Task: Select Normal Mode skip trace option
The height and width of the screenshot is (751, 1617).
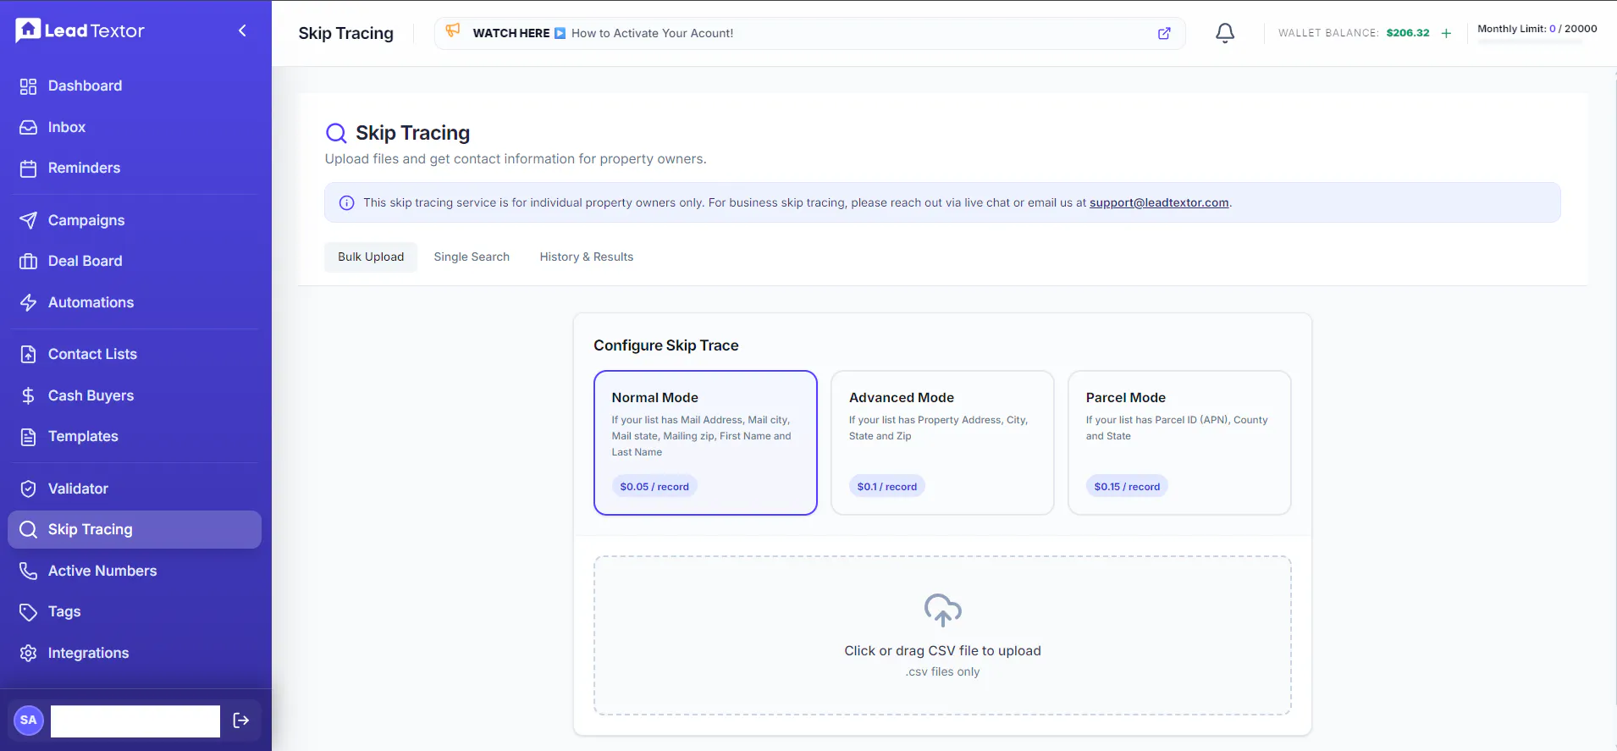Action: 705,443
